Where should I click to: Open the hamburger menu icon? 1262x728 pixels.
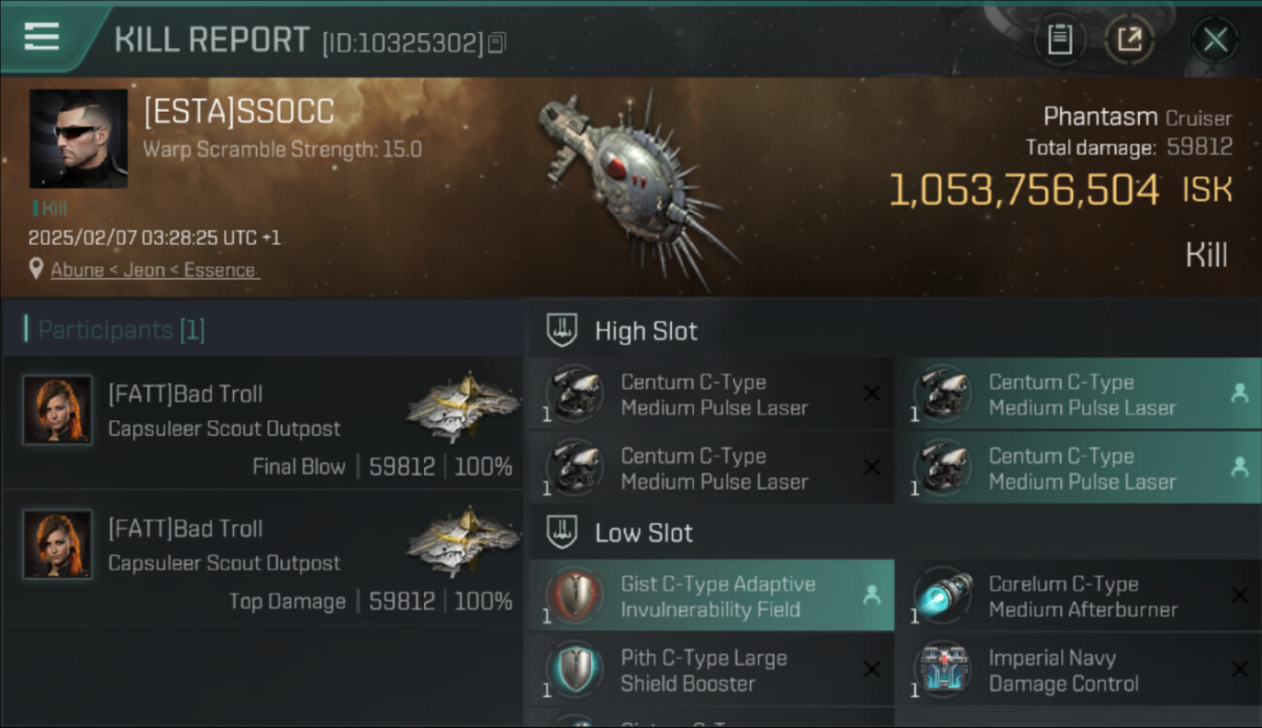tap(41, 37)
